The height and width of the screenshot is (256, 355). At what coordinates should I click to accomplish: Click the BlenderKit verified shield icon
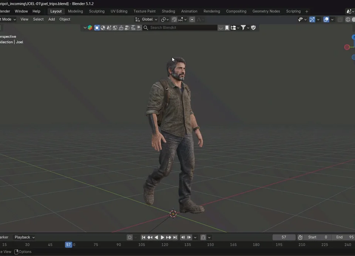click(253, 28)
